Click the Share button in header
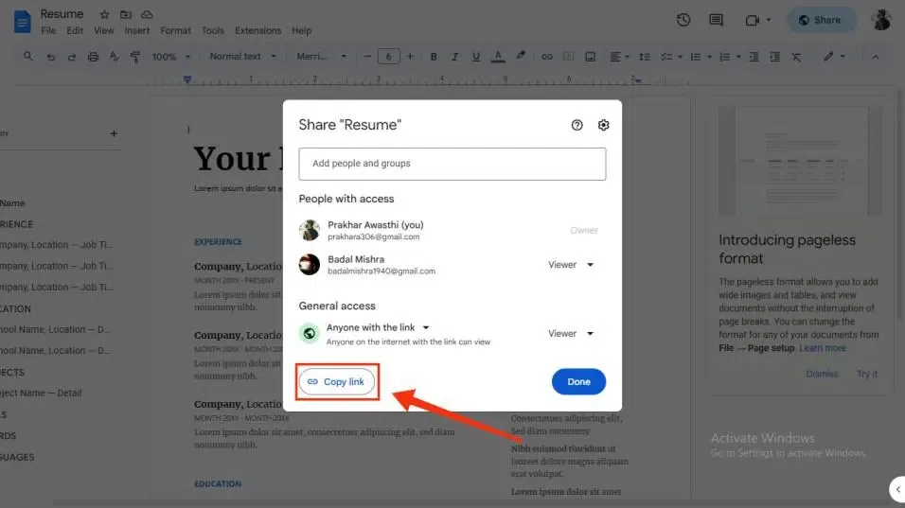This screenshot has width=905, height=508. 820,20
